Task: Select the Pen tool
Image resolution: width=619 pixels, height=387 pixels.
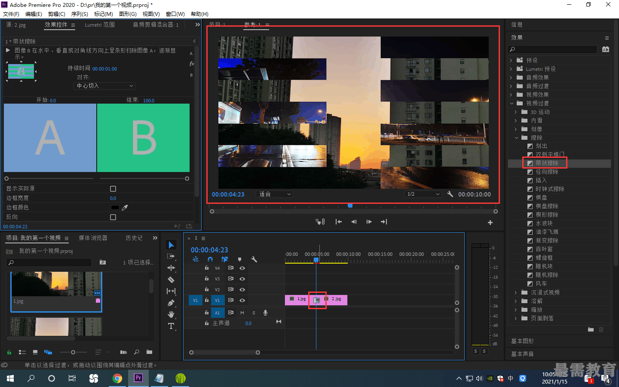Action: click(171, 303)
